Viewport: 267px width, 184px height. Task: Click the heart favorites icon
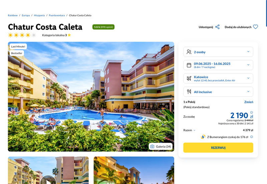pos(255,27)
